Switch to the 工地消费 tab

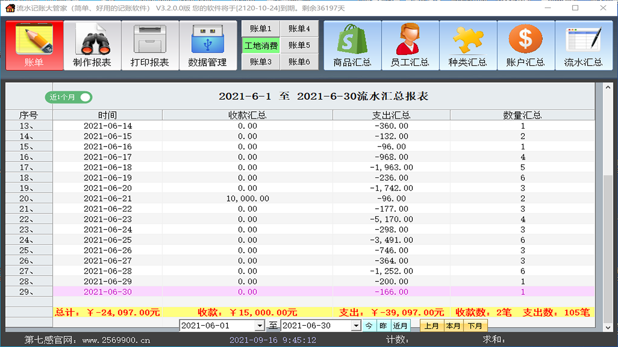point(260,45)
